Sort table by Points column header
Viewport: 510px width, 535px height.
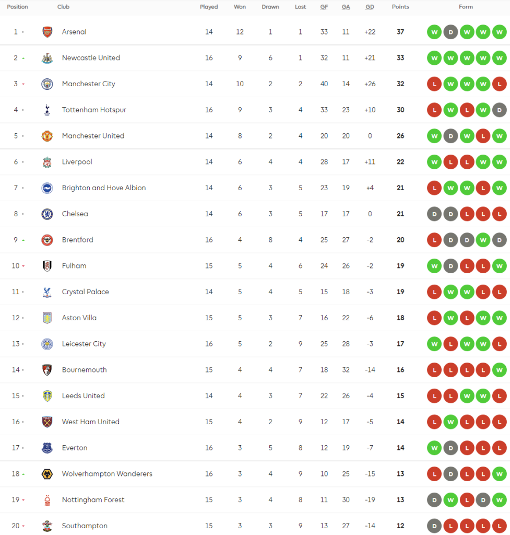point(400,7)
